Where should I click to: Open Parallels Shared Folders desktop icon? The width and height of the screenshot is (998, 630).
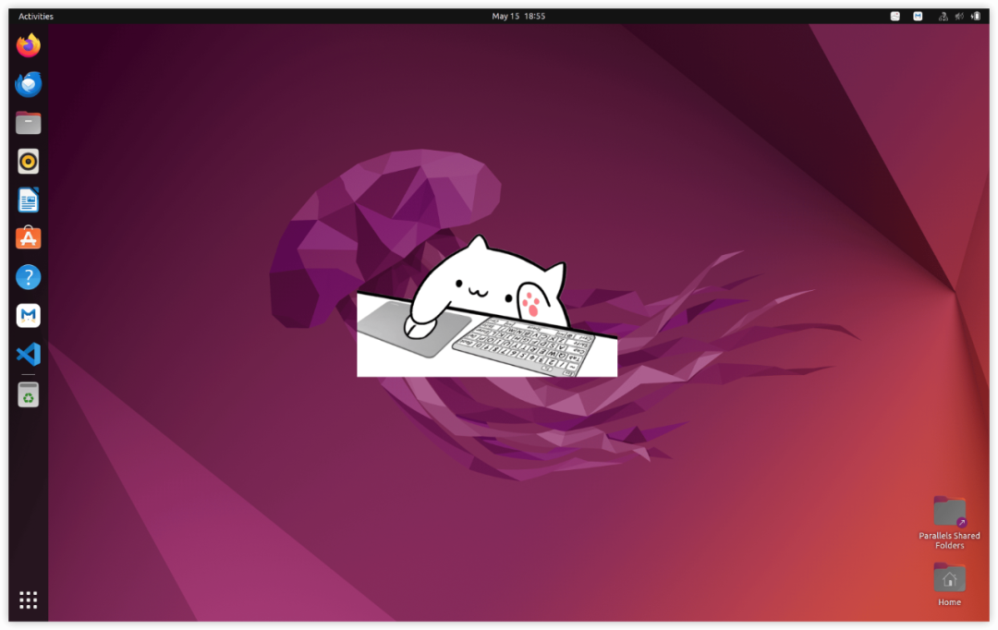(x=949, y=523)
